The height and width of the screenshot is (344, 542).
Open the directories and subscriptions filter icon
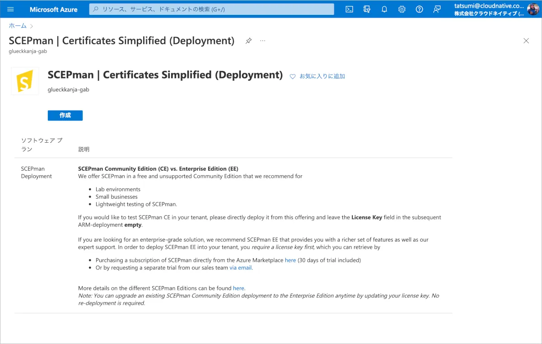coord(367,9)
